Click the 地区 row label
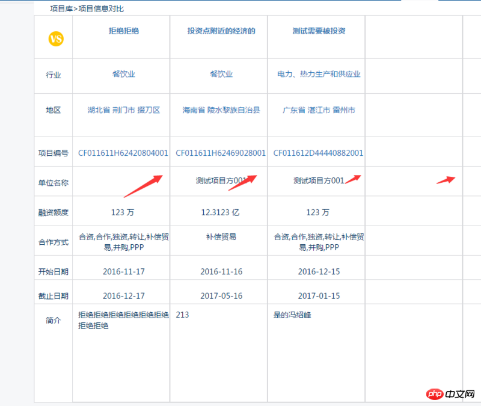The width and height of the screenshot is (481, 406). (54, 110)
